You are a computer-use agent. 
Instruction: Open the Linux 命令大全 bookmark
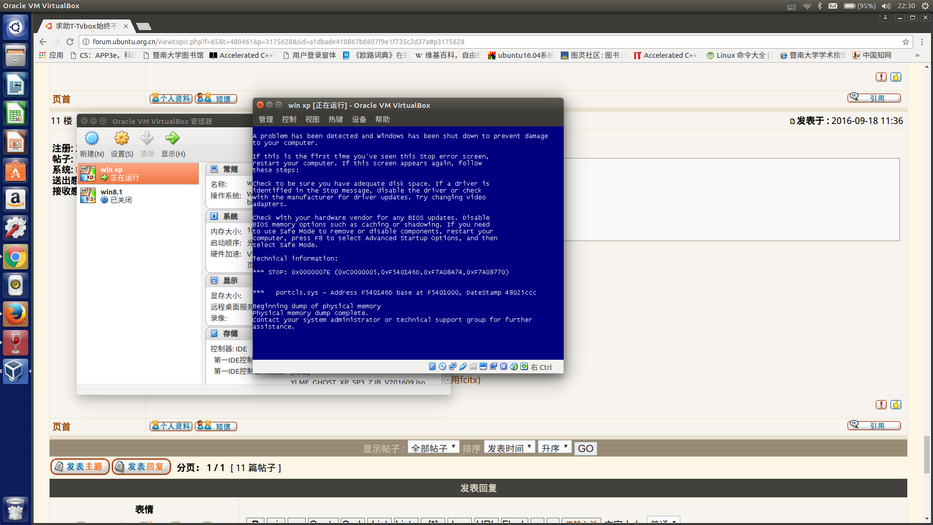pos(738,55)
